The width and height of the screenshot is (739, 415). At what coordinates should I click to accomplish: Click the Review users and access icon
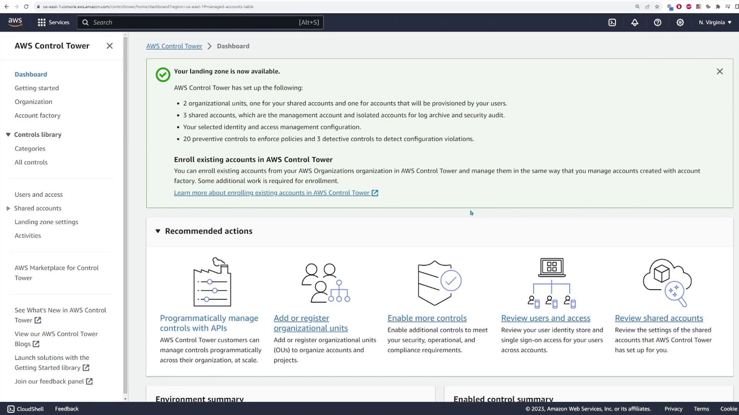(x=551, y=283)
